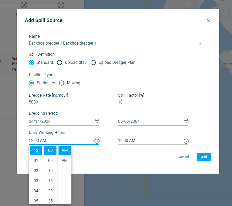
Task: Select the Standard spill definition
Action: pyautogui.click(x=31, y=63)
